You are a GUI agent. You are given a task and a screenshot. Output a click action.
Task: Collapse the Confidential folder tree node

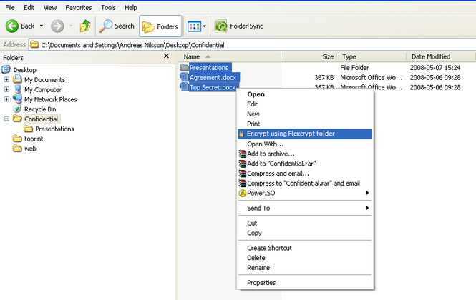pos(7,119)
